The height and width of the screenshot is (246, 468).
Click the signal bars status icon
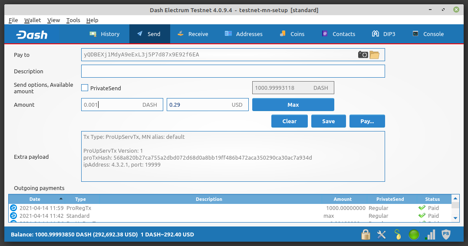(430, 235)
